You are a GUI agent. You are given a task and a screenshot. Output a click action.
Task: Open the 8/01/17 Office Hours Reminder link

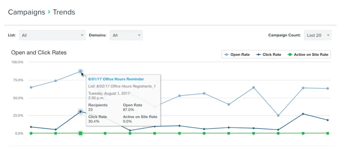pos(116,79)
